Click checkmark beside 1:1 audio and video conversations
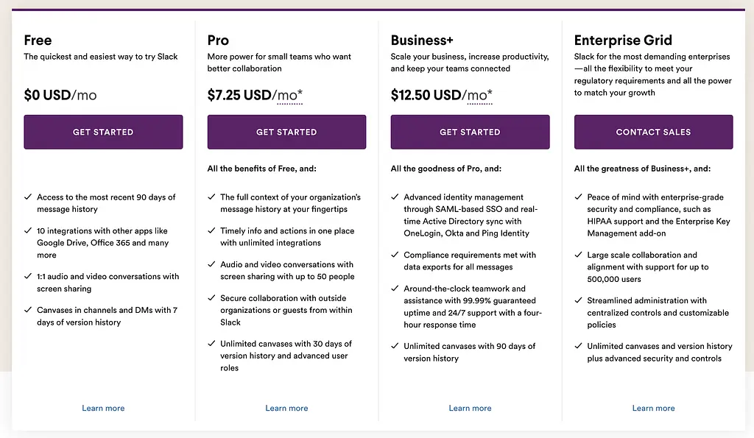Image resolution: width=754 pixels, height=438 pixels. [28, 276]
